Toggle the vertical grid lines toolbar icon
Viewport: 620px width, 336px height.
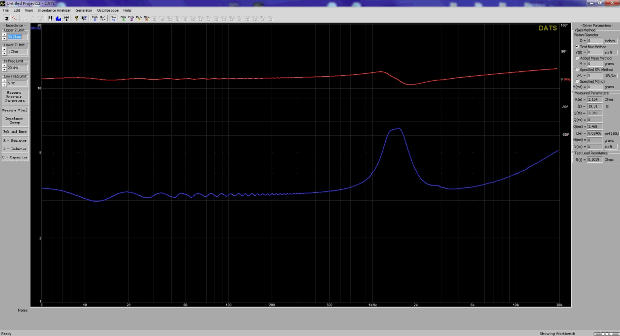(x=51, y=18)
